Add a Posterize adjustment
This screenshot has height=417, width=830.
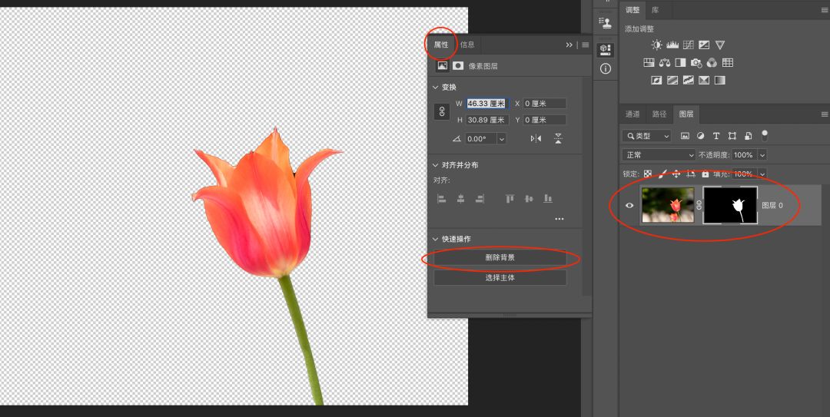point(672,81)
